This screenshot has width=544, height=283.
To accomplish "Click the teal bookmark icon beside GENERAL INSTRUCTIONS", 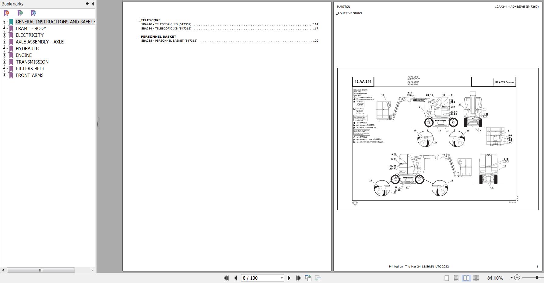I will coord(11,22).
